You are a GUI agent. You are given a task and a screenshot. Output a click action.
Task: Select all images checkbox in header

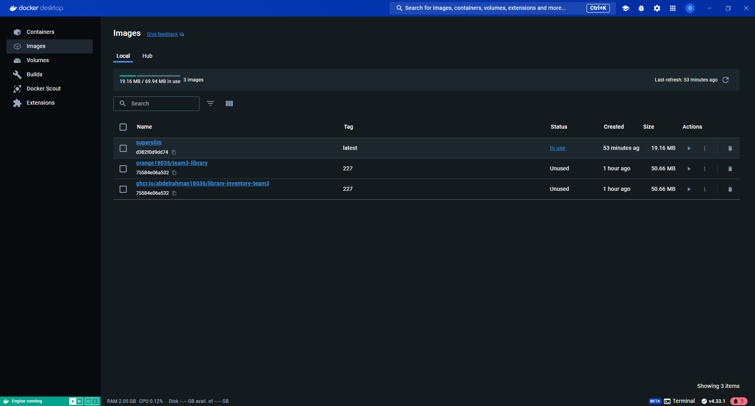[123, 127]
